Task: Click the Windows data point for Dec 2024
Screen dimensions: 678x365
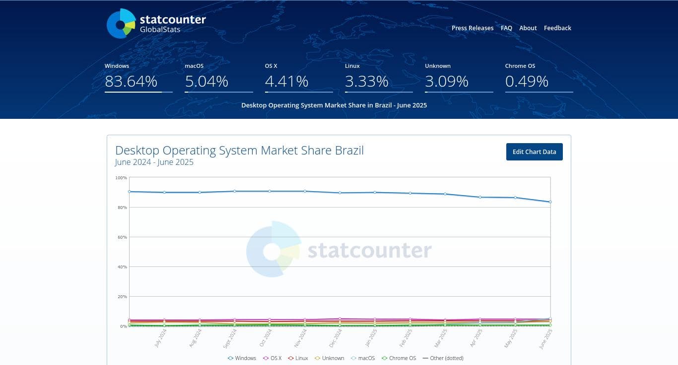Action: [340, 193]
